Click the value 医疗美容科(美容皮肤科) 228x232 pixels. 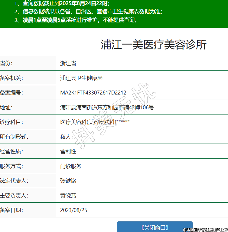click(88, 122)
